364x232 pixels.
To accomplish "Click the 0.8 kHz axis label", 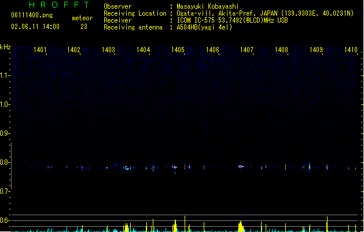I will 5,162.
